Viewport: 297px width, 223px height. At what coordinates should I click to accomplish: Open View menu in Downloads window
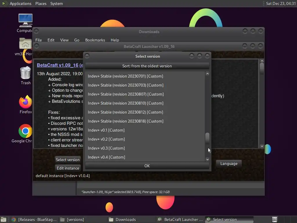pos(64,40)
